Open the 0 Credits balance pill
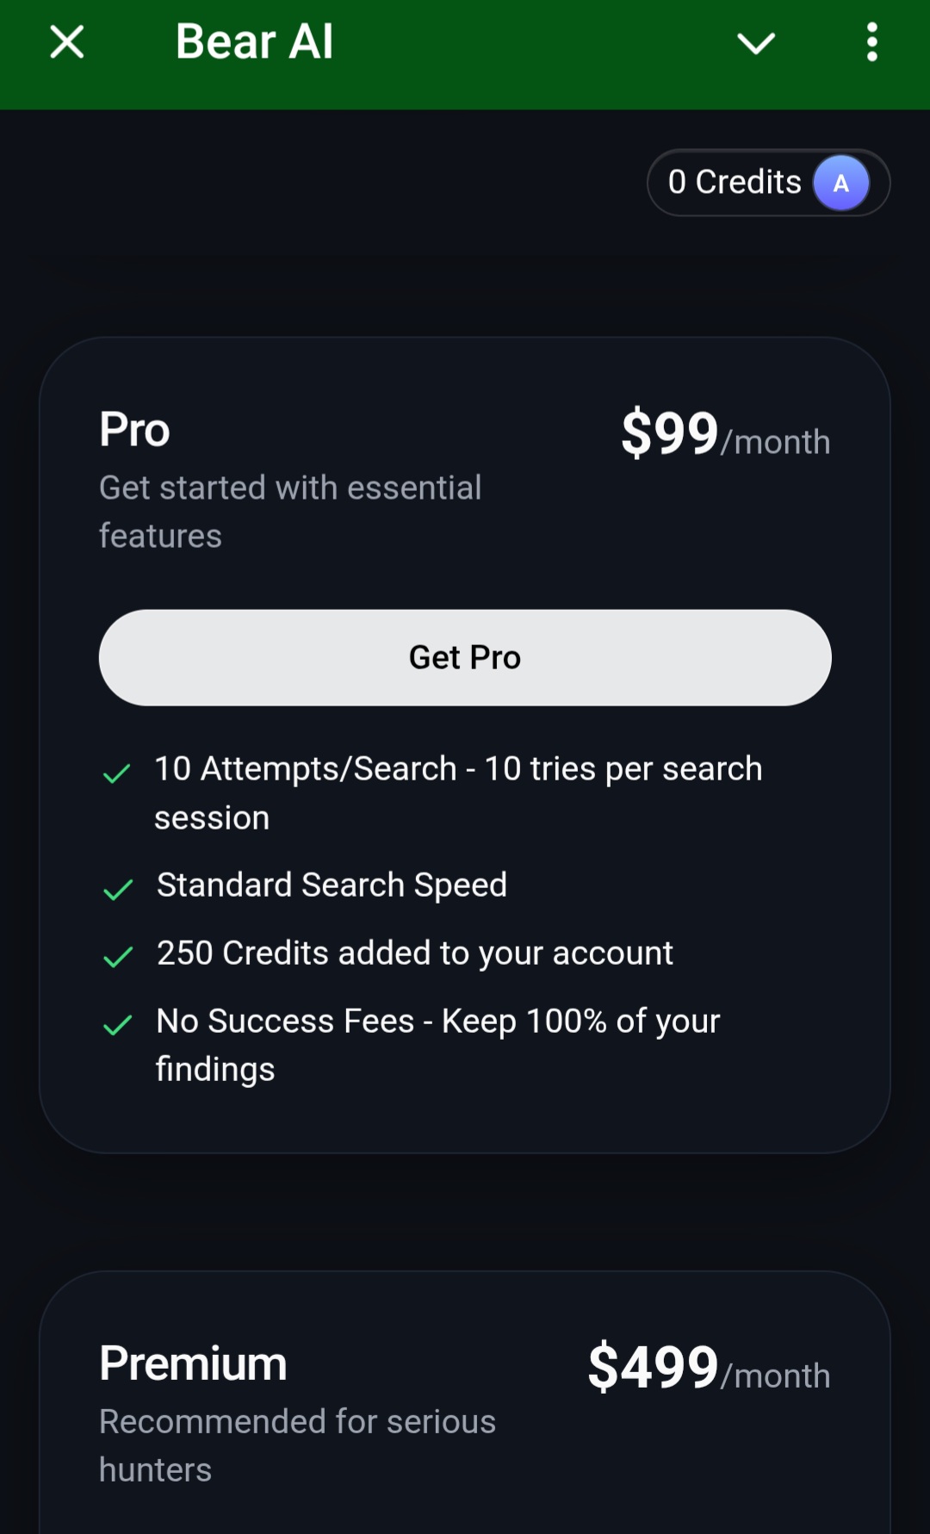This screenshot has height=1534, width=930. (768, 183)
